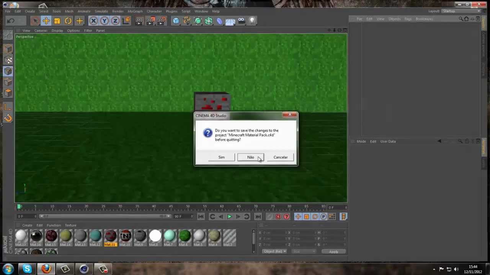Open the Size dropdown in coordinates

click(304, 251)
